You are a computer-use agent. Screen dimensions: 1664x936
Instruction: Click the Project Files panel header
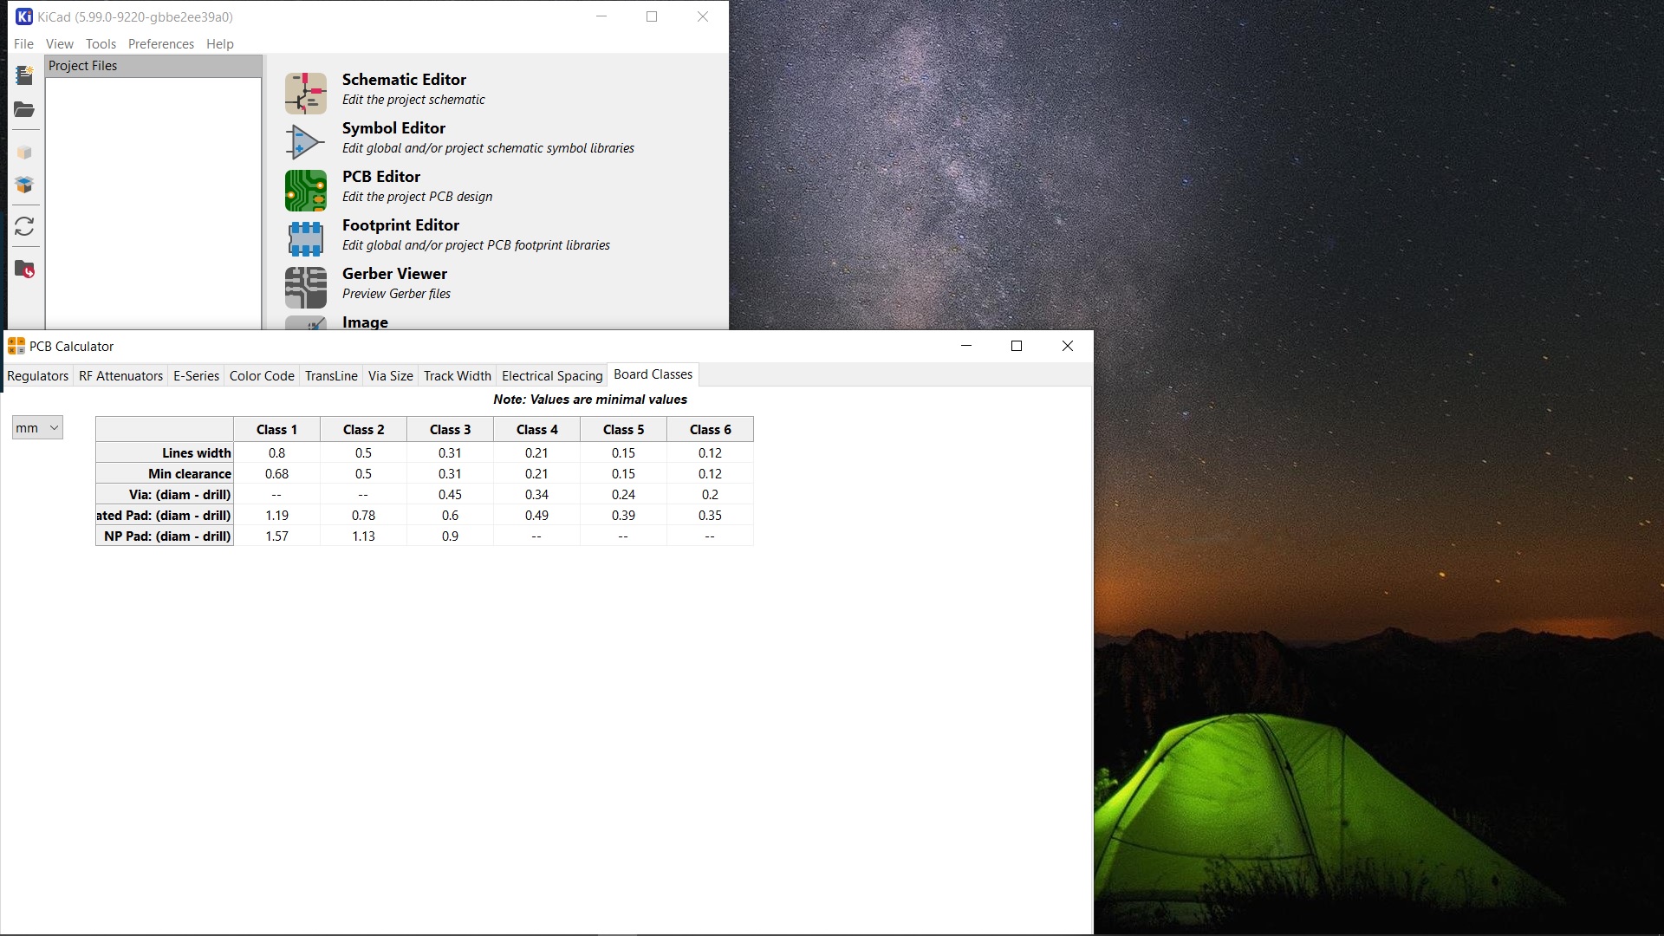[x=153, y=66]
